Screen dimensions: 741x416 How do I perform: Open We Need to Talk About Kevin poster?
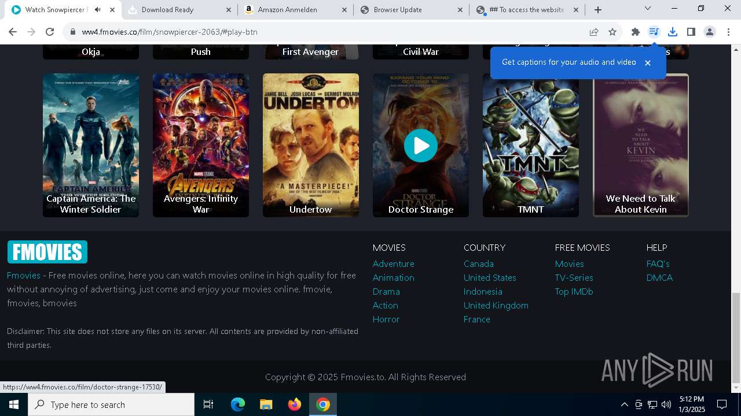[641, 145]
